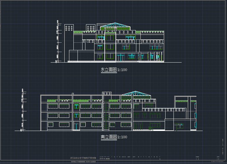This screenshot has height=164, width=227.
Task: Select the small rooftop tower at south elevation center
Action: click(107, 94)
